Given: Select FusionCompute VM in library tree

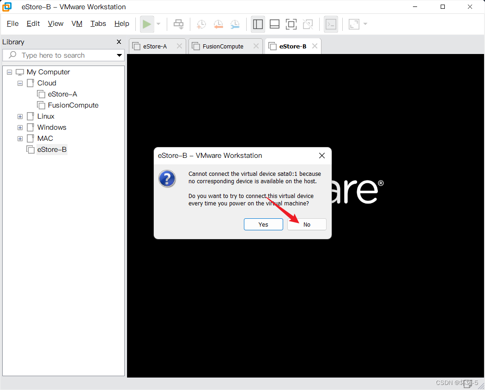Looking at the screenshot, I should pos(73,105).
